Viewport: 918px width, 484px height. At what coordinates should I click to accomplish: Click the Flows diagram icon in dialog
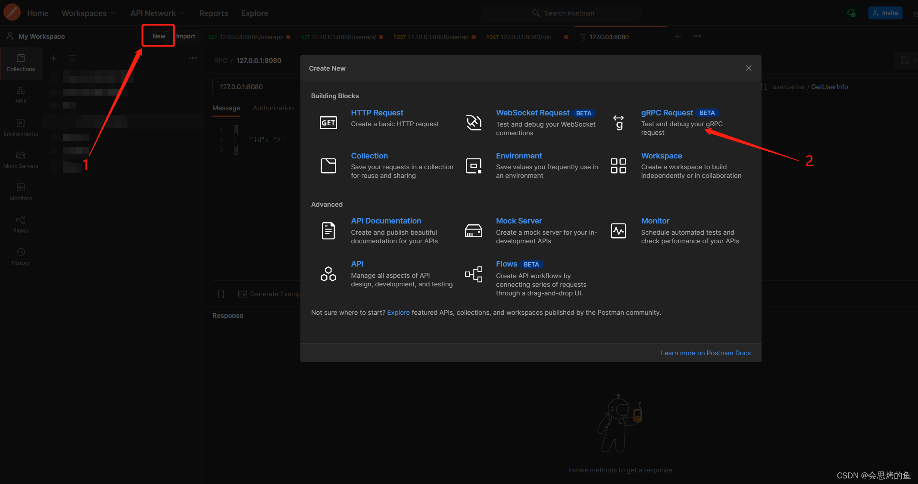(x=473, y=274)
